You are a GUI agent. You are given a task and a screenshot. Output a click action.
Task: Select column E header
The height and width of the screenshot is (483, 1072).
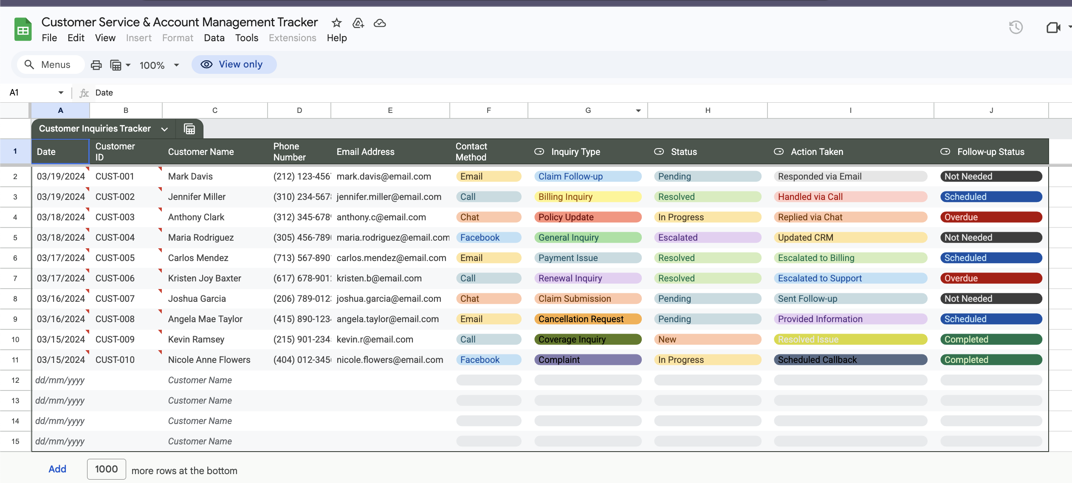coord(390,110)
